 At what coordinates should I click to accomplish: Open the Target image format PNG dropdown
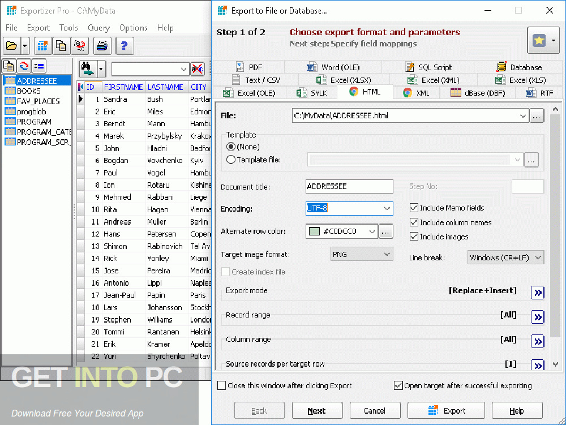[x=387, y=254]
